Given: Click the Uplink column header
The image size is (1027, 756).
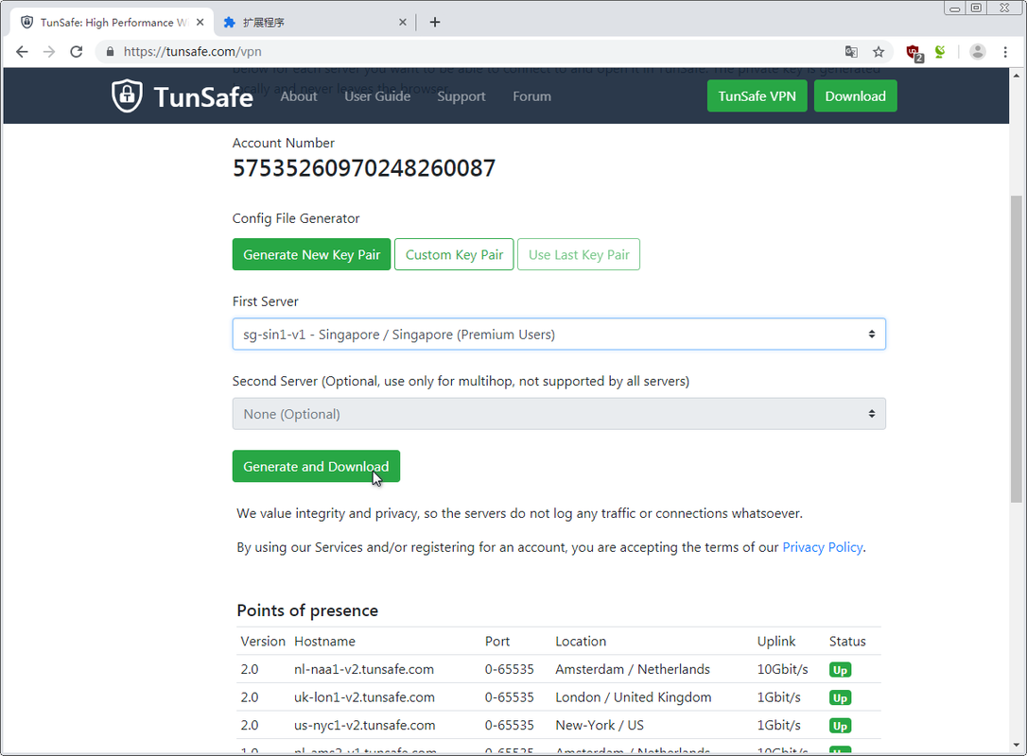Looking at the screenshot, I should (776, 642).
